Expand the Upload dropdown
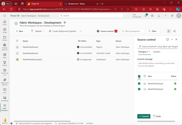182x125 pixels. click(38, 31)
